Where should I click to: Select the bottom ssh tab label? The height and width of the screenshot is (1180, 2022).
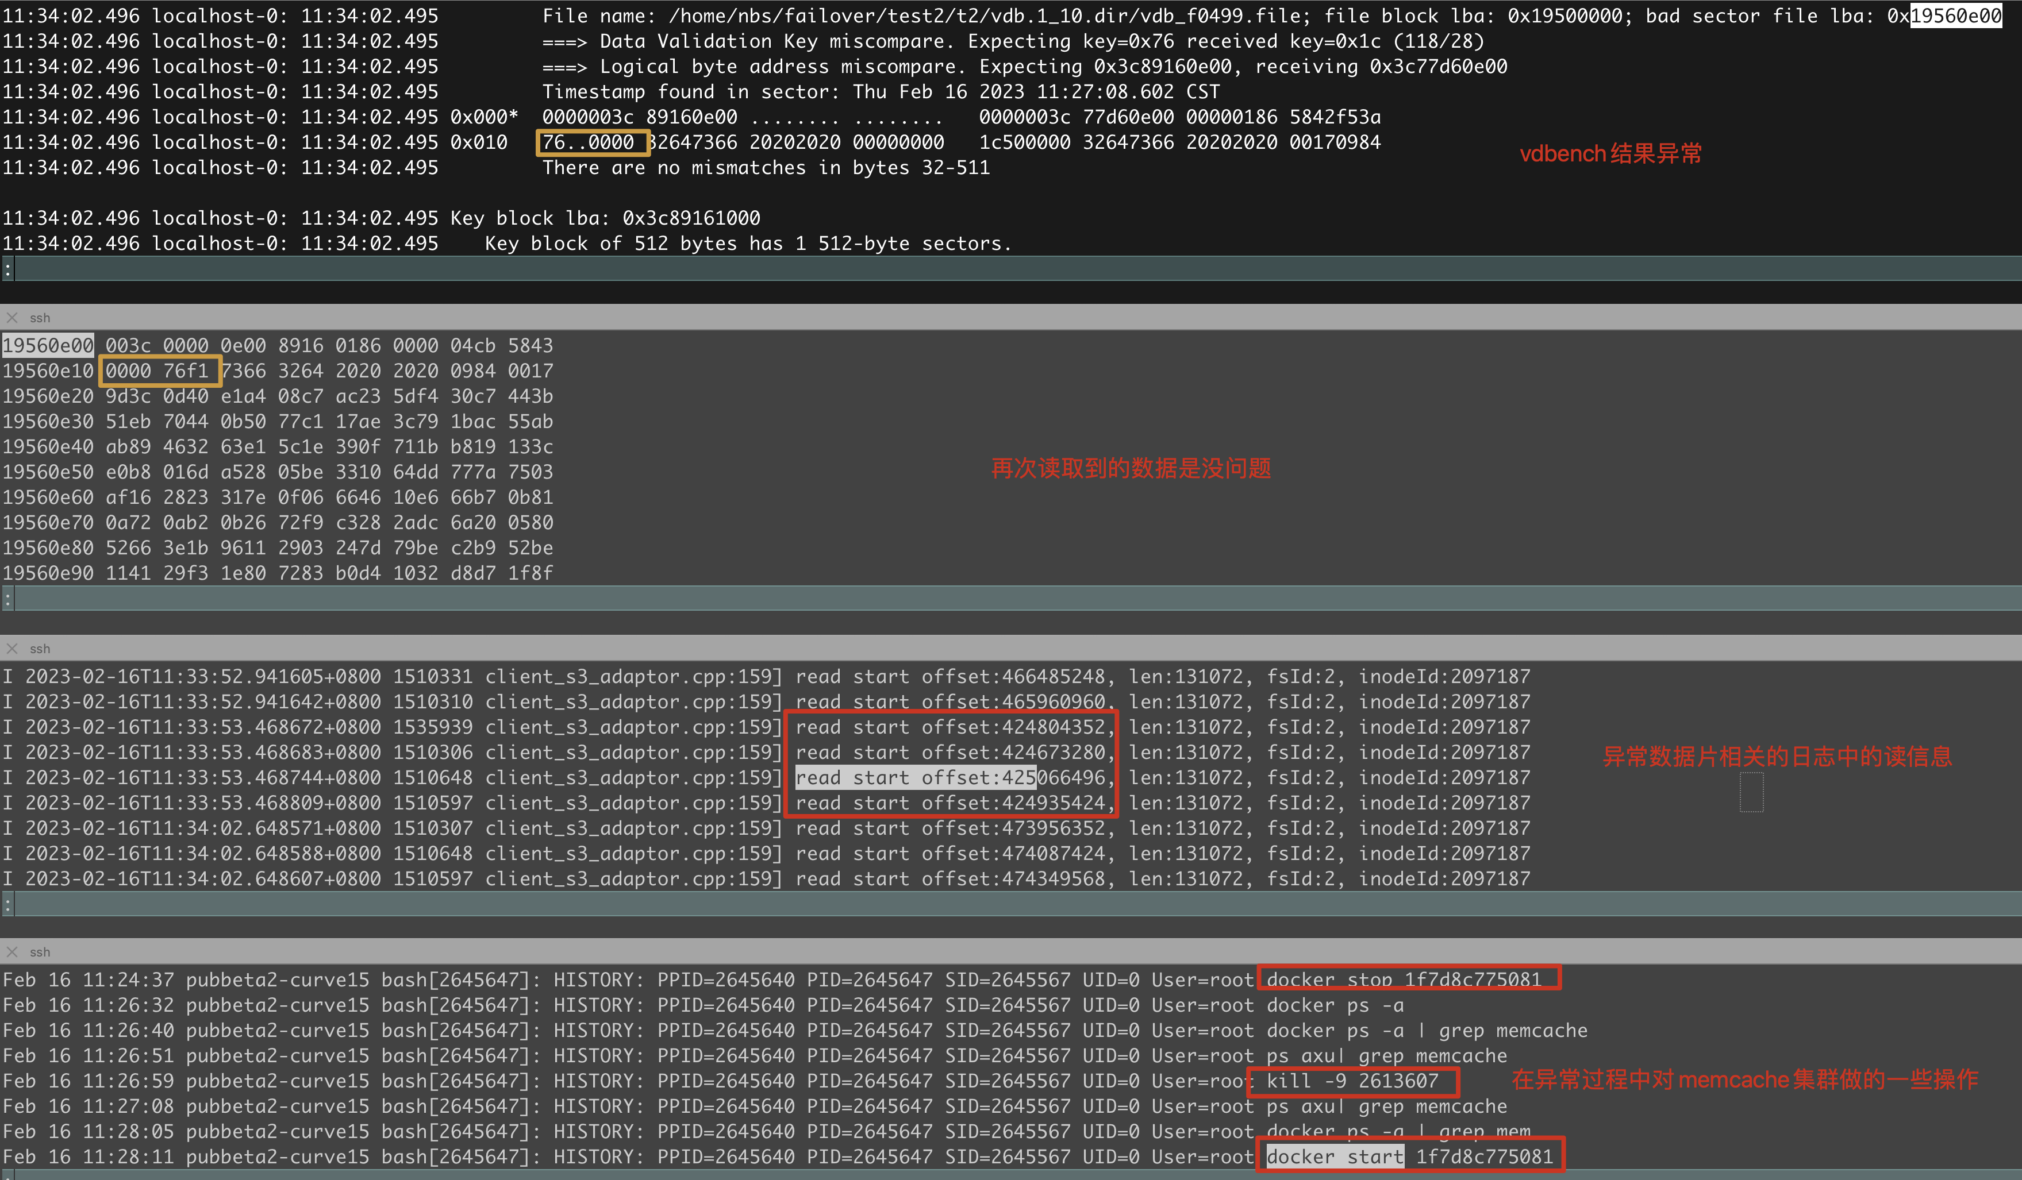click(x=39, y=951)
